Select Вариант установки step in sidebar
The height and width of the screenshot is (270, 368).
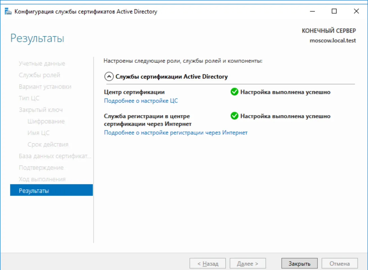click(x=45, y=87)
